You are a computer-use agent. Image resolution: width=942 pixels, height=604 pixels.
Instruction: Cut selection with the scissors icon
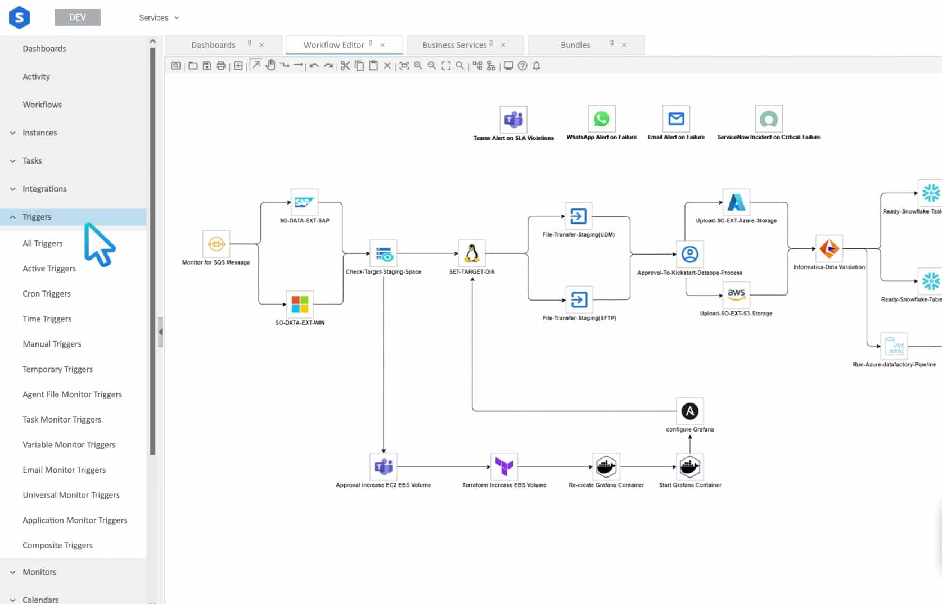click(x=345, y=66)
